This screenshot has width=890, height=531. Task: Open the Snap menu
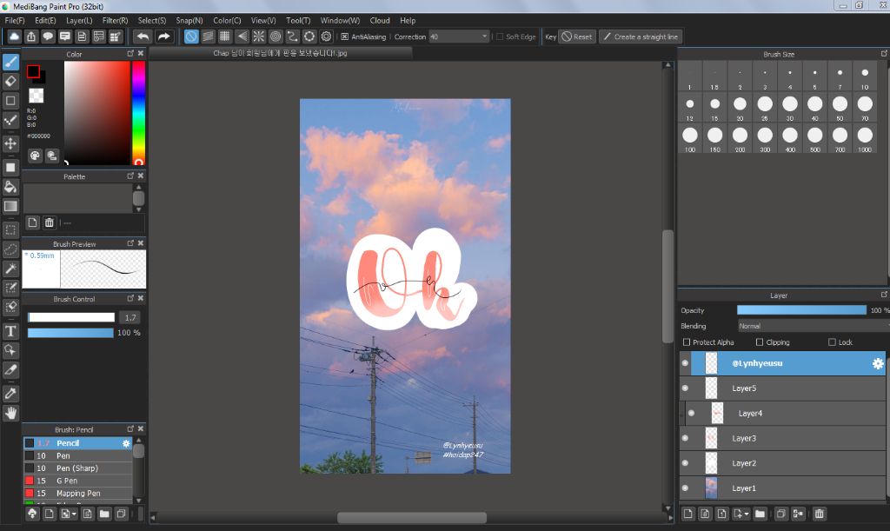(189, 21)
